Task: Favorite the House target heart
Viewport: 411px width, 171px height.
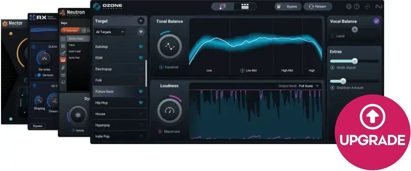Action: point(141,114)
